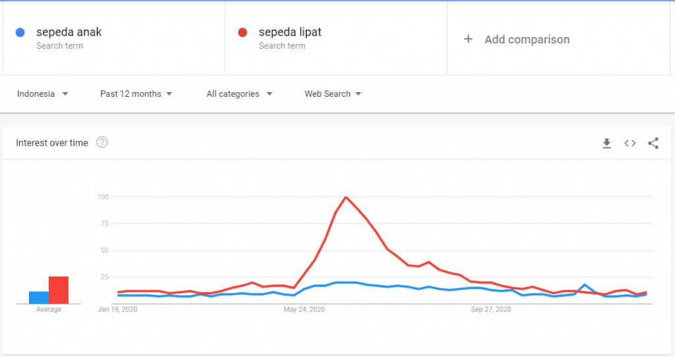Click the embed code icon
This screenshot has height=357, width=675.
pyautogui.click(x=630, y=143)
